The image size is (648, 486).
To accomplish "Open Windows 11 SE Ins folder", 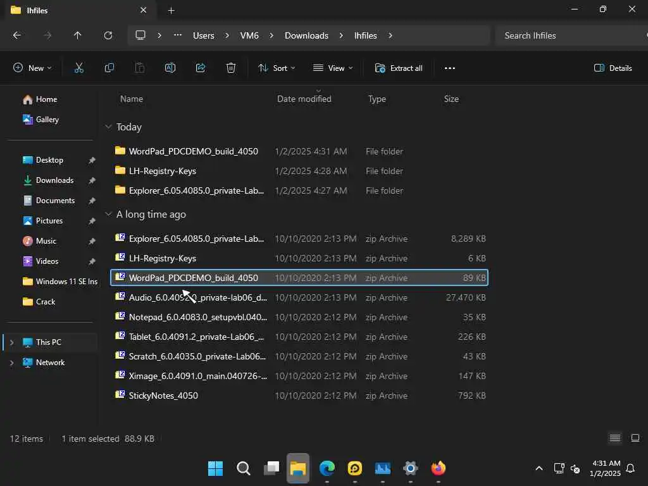I will click(60, 282).
